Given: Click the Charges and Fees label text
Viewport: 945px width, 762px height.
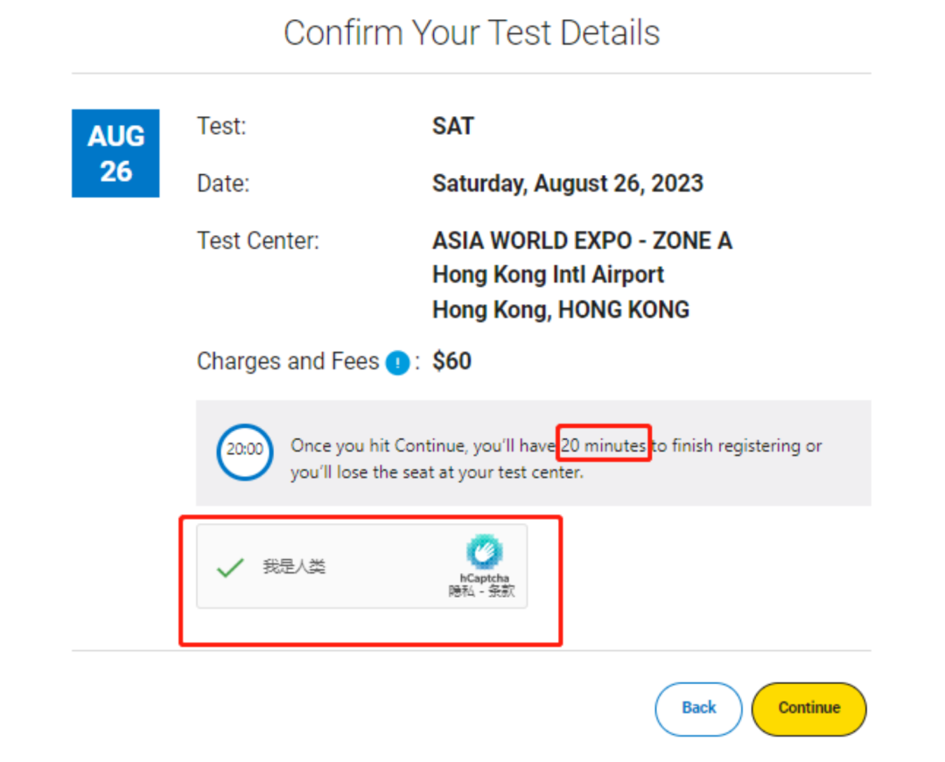Looking at the screenshot, I should (288, 361).
